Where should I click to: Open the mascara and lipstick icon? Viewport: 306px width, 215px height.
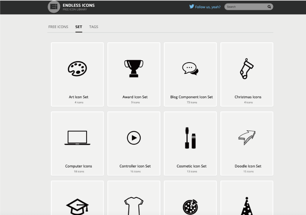(190, 138)
